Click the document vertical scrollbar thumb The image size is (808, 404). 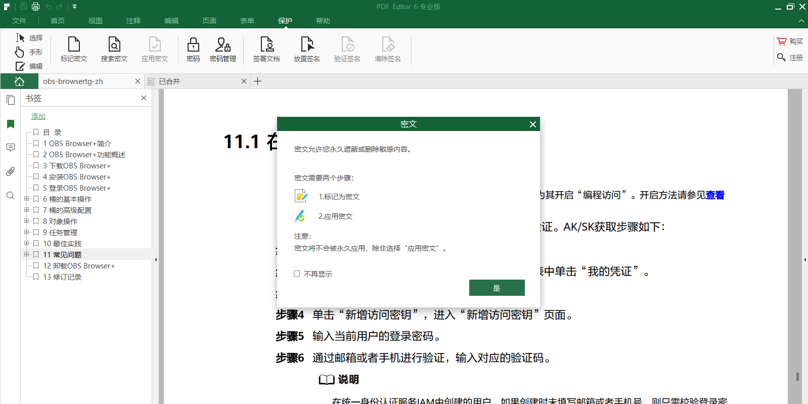coord(797,377)
